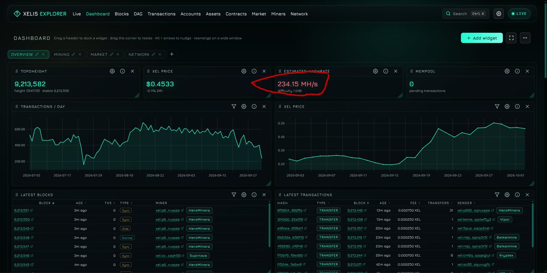
Task: Open Transactions / Day chart settings
Action: pyautogui.click(x=244, y=106)
